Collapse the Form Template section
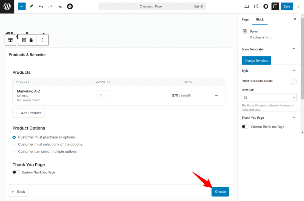The width and height of the screenshot is (304, 201). [294, 49]
